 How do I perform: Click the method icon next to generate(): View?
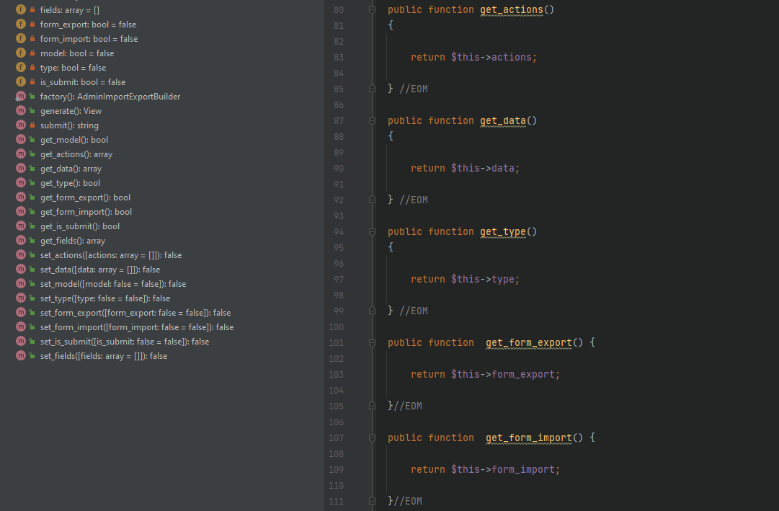pos(21,111)
